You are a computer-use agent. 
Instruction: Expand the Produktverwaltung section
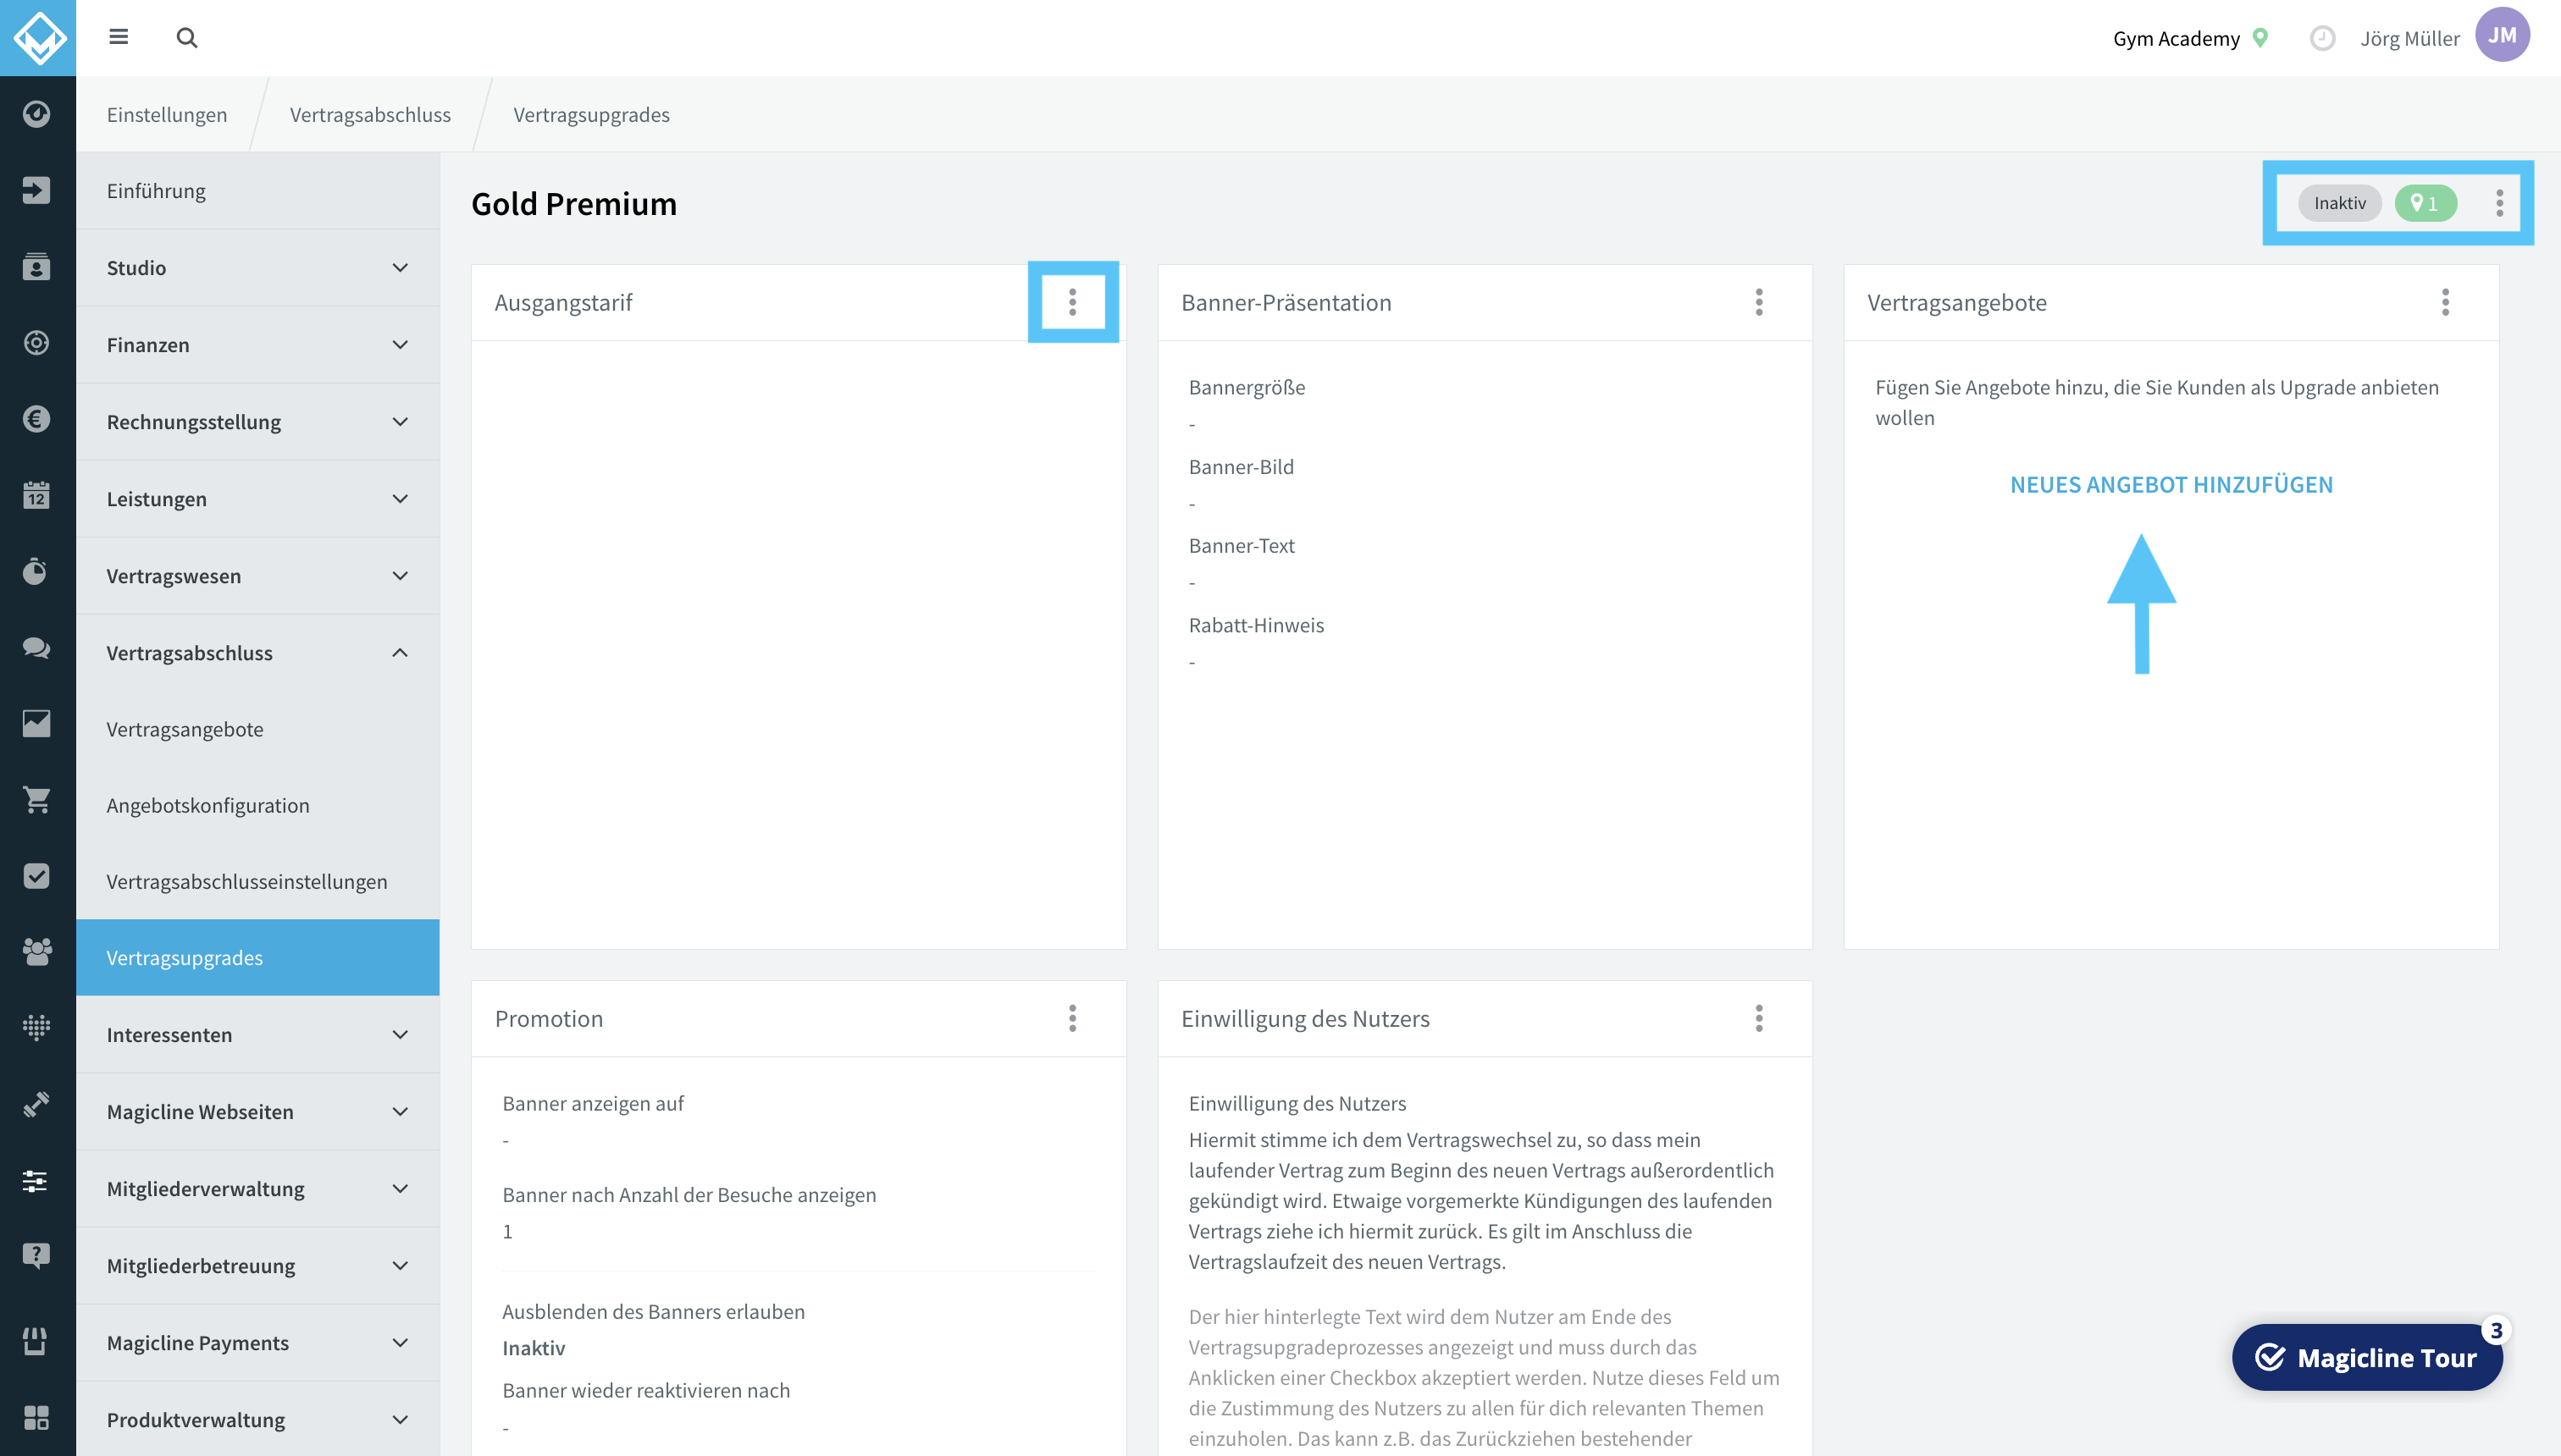click(x=258, y=1419)
